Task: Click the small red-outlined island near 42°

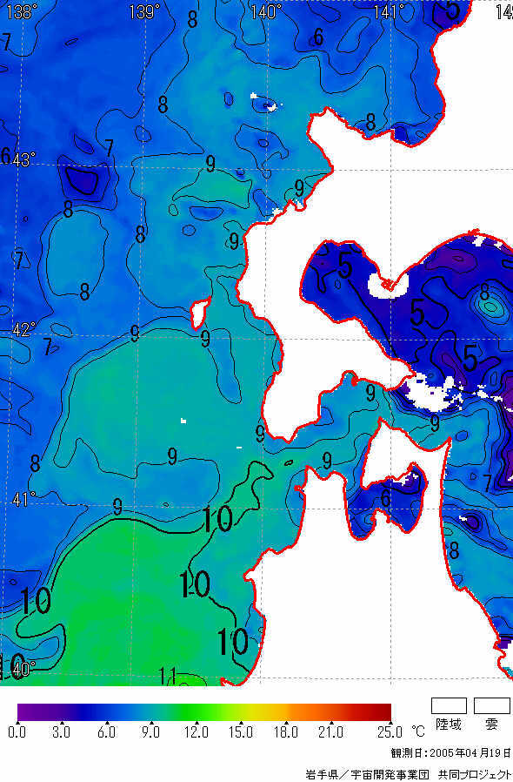Action: coord(199,313)
